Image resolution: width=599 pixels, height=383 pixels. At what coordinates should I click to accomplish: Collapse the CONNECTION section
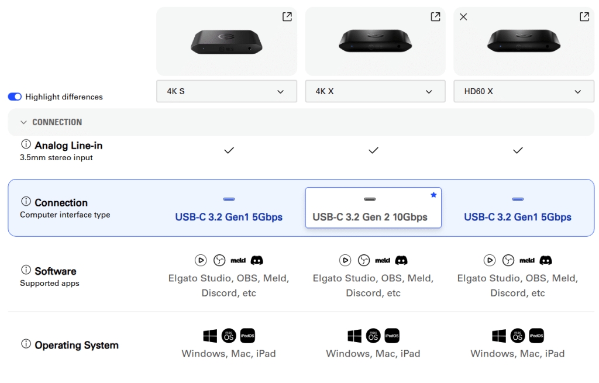(x=24, y=122)
